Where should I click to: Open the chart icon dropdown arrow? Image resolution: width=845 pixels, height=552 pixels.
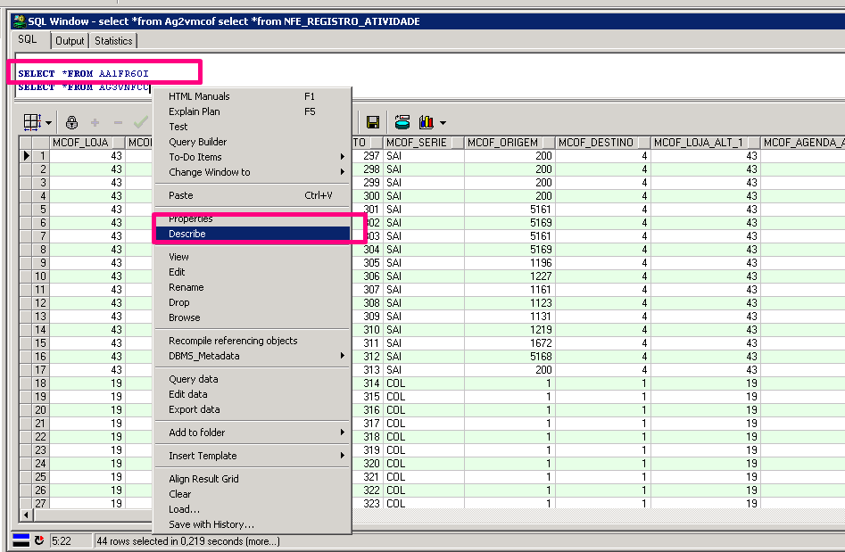[443, 123]
